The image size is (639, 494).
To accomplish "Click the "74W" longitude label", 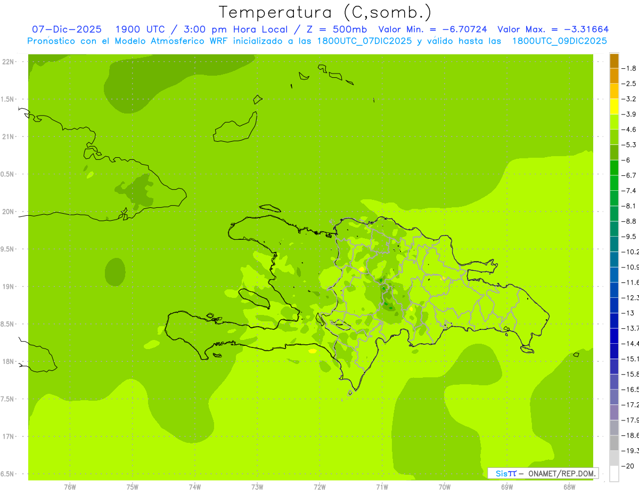I will pos(195,487).
